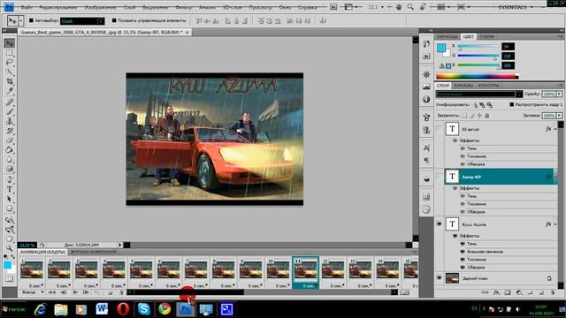Select the Clone Stamp tool

click(x=10, y=121)
